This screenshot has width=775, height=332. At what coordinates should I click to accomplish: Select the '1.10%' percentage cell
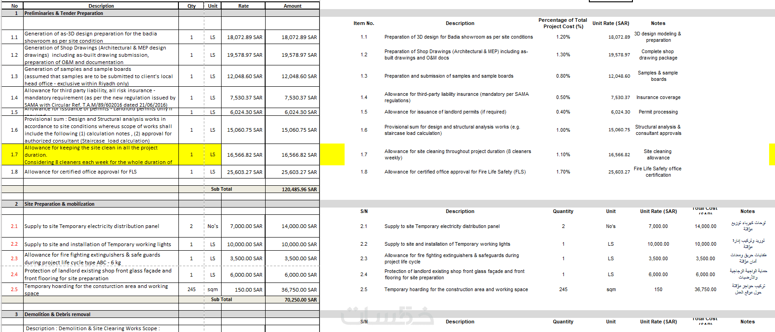[563, 154]
